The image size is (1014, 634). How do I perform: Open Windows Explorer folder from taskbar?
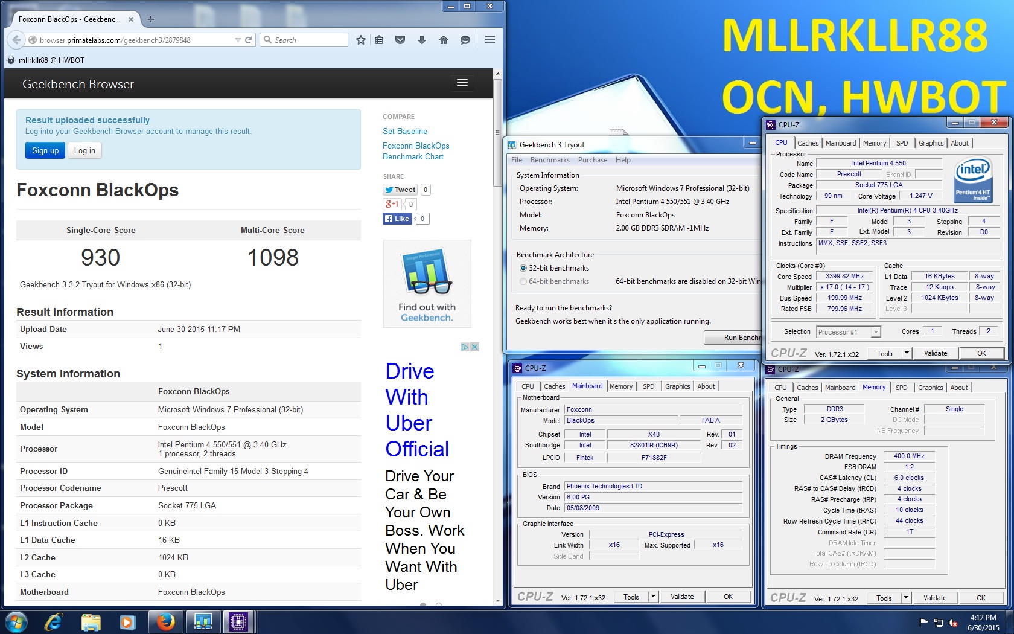point(91,622)
